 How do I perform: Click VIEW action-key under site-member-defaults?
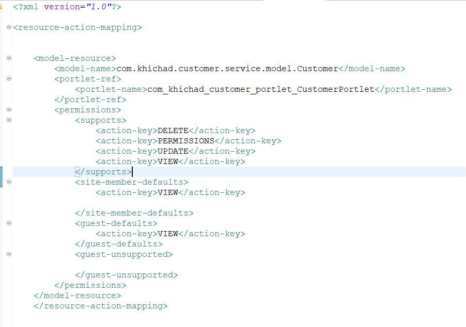168,192
